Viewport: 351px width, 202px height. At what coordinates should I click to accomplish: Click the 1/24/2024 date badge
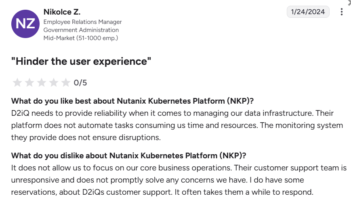pyautogui.click(x=308, y=12)
